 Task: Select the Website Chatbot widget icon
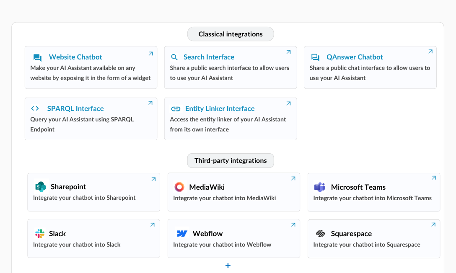click(37, 57)
